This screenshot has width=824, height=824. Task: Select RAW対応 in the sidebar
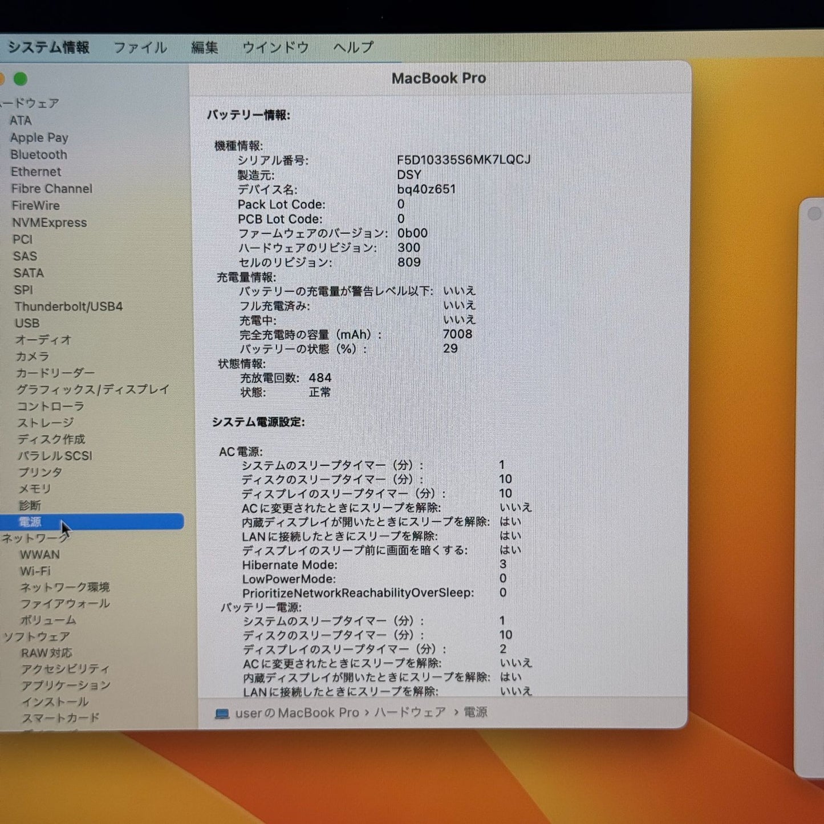(47, 653)
